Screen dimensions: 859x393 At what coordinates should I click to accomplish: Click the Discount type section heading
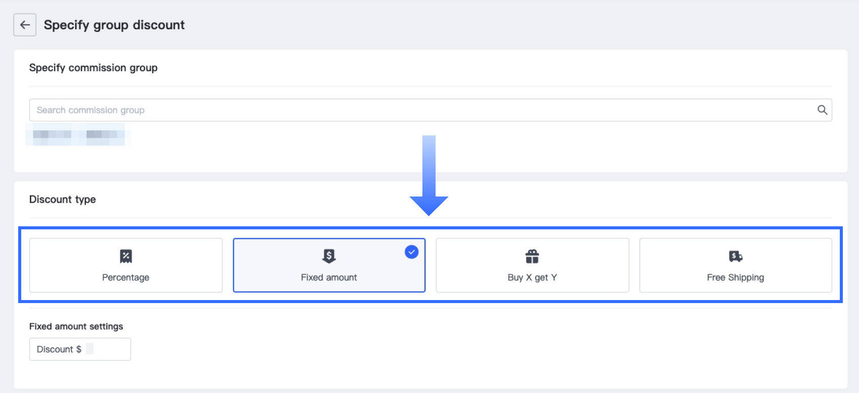(x=63, y=200)
